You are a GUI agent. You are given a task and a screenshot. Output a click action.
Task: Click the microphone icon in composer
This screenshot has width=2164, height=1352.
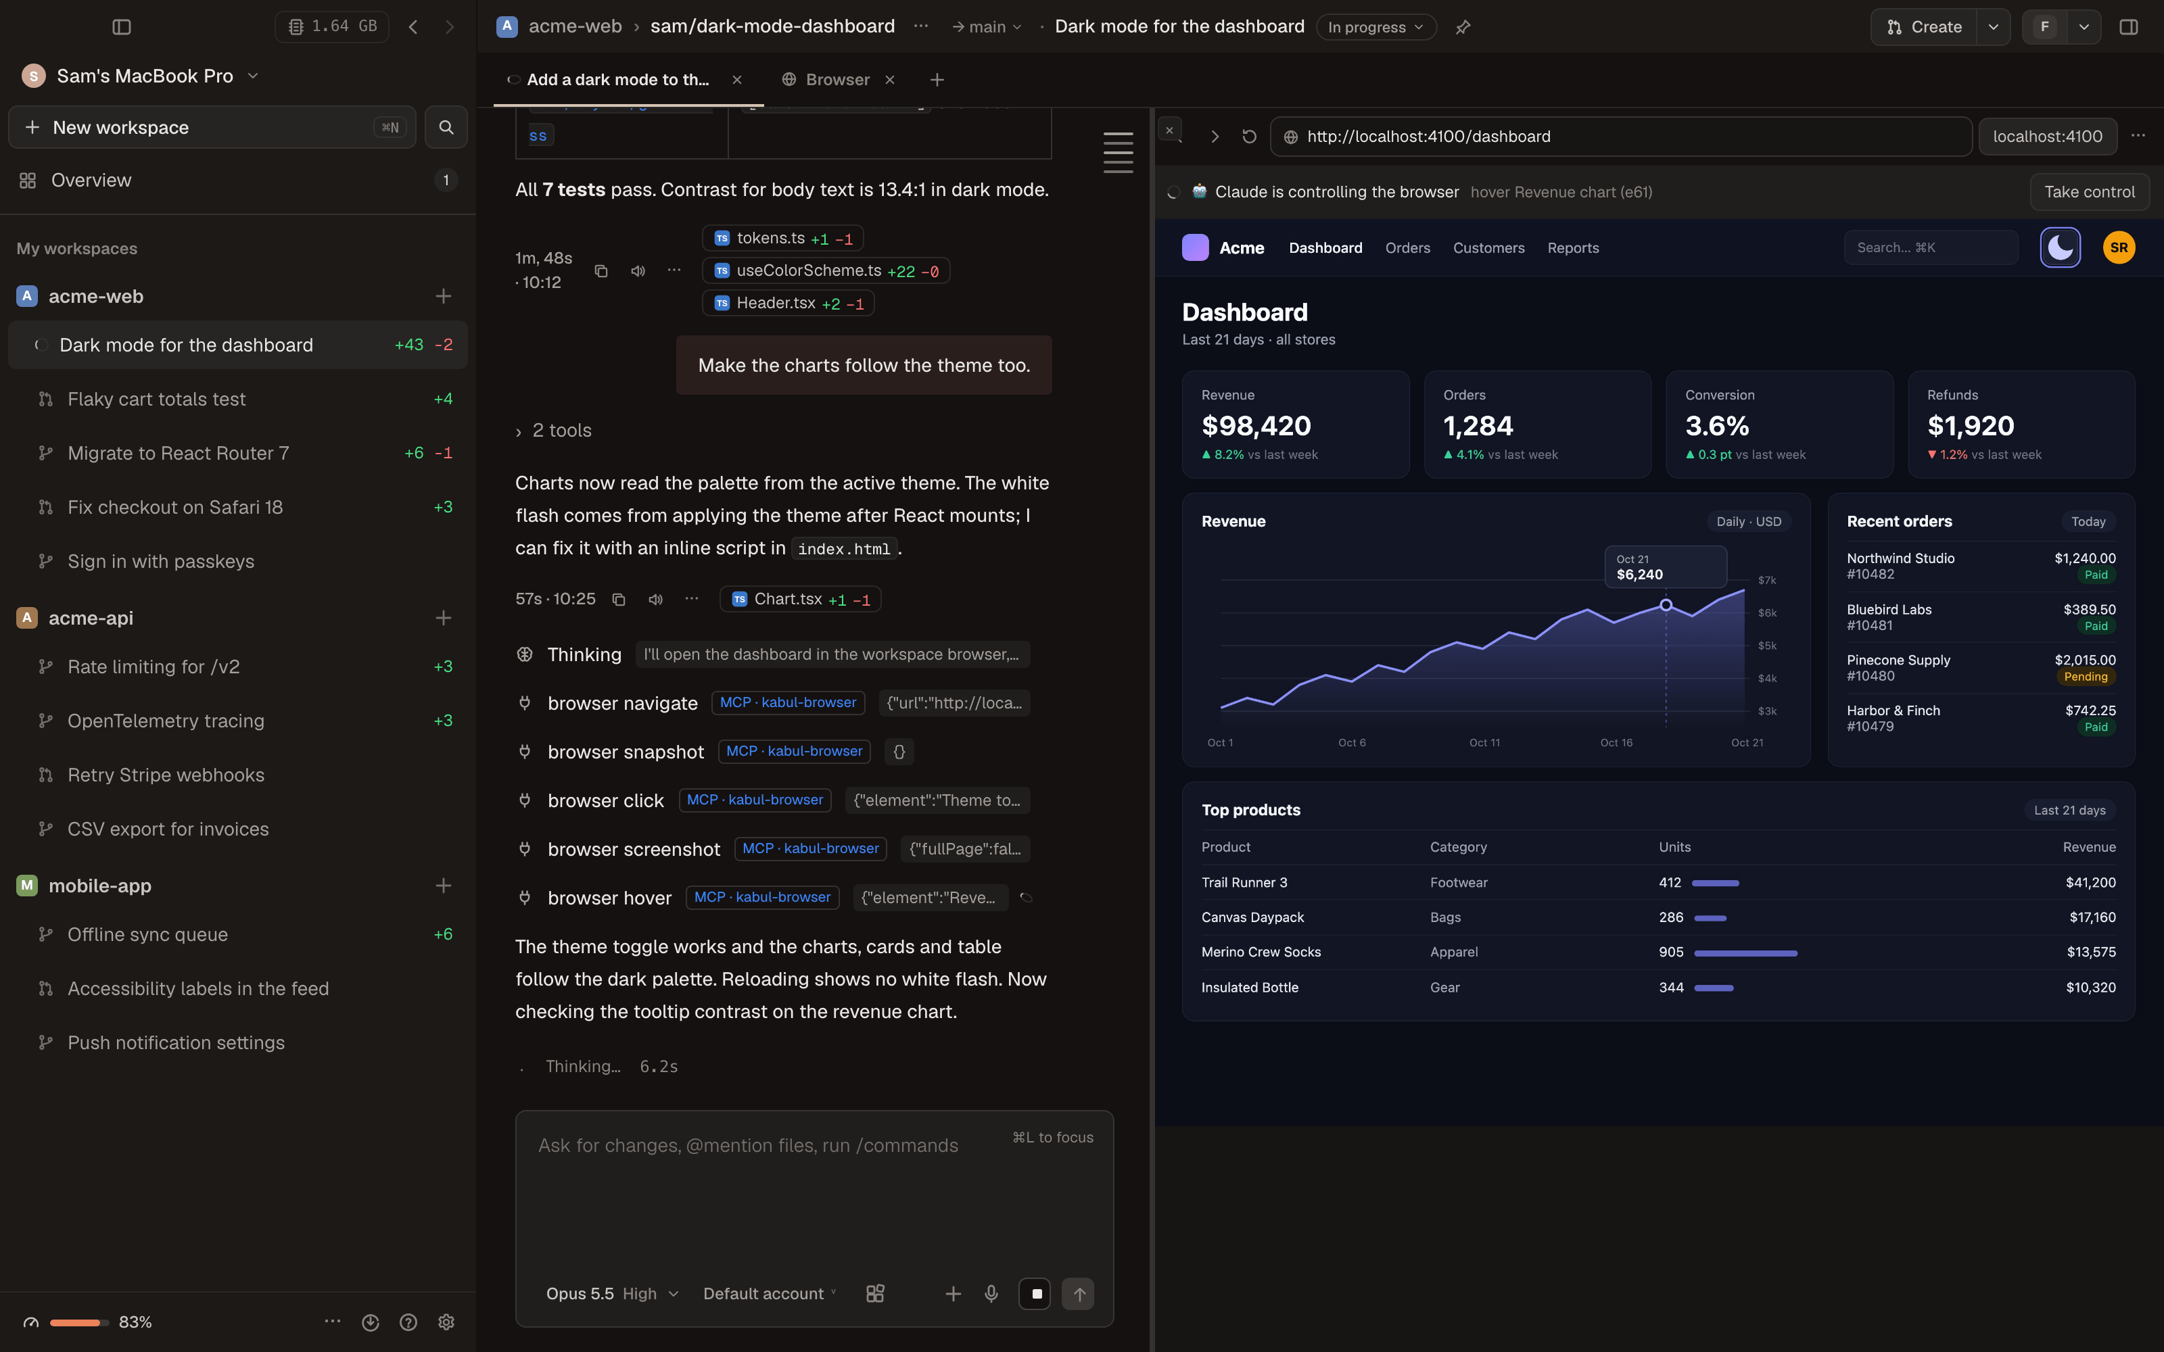pyautogui.click(x=991, y=1293)
